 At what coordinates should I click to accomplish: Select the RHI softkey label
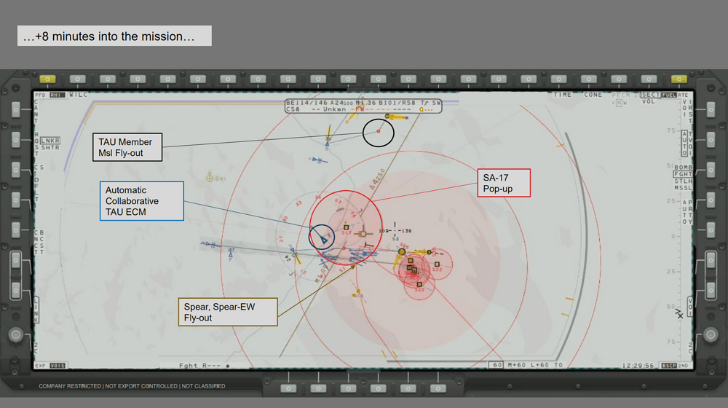(x=57, y=95)
